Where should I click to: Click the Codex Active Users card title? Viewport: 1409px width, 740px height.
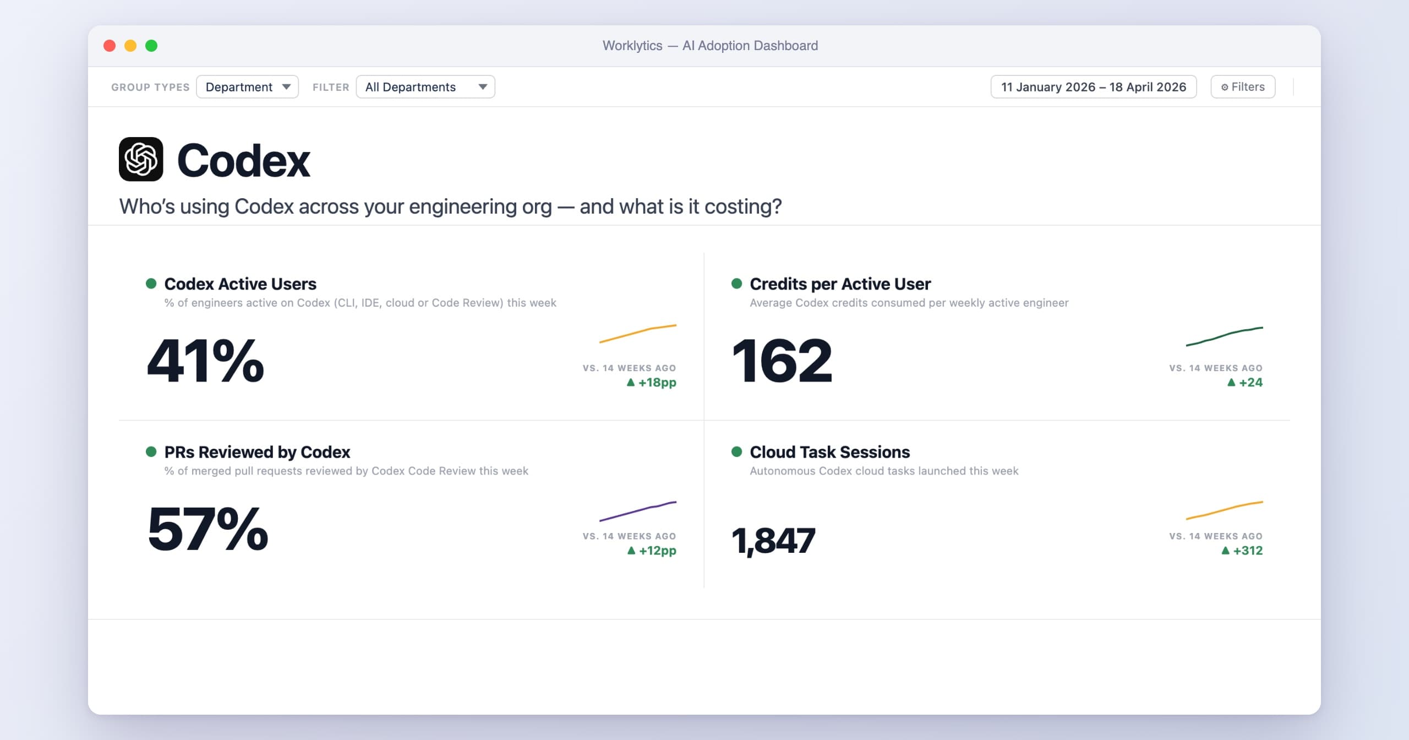point(241,284)
